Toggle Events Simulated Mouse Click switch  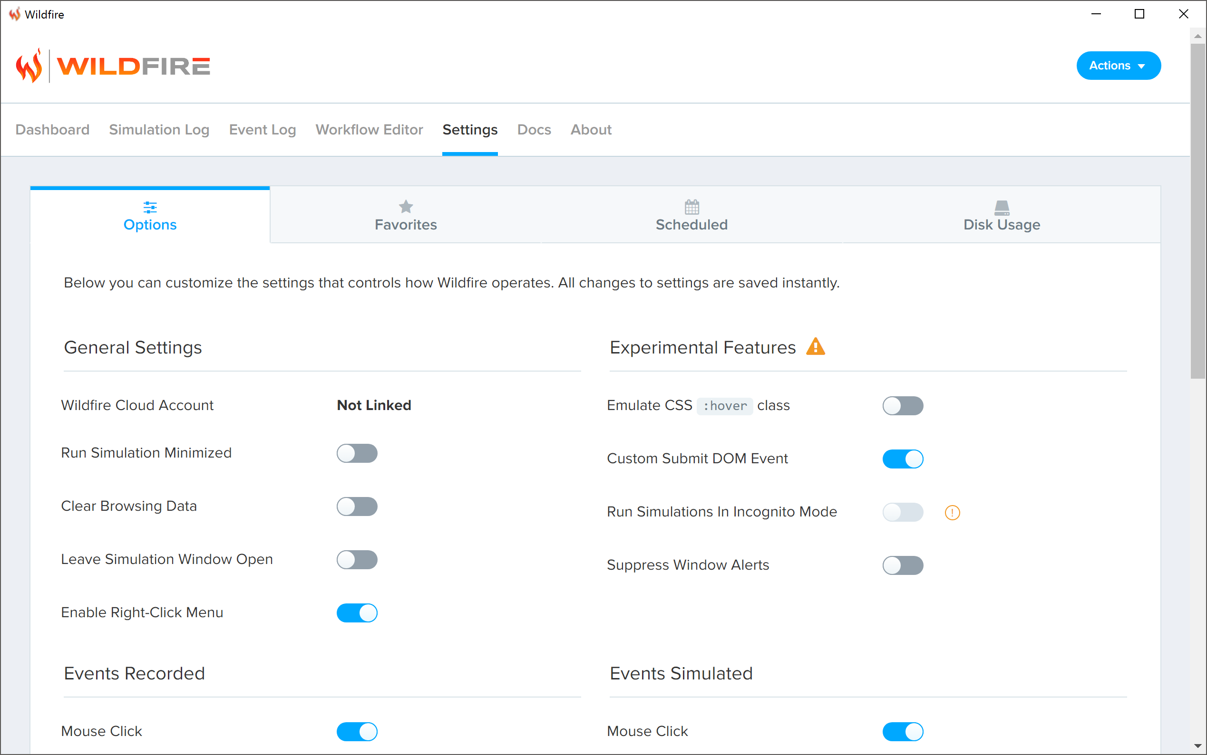(903, 732)
